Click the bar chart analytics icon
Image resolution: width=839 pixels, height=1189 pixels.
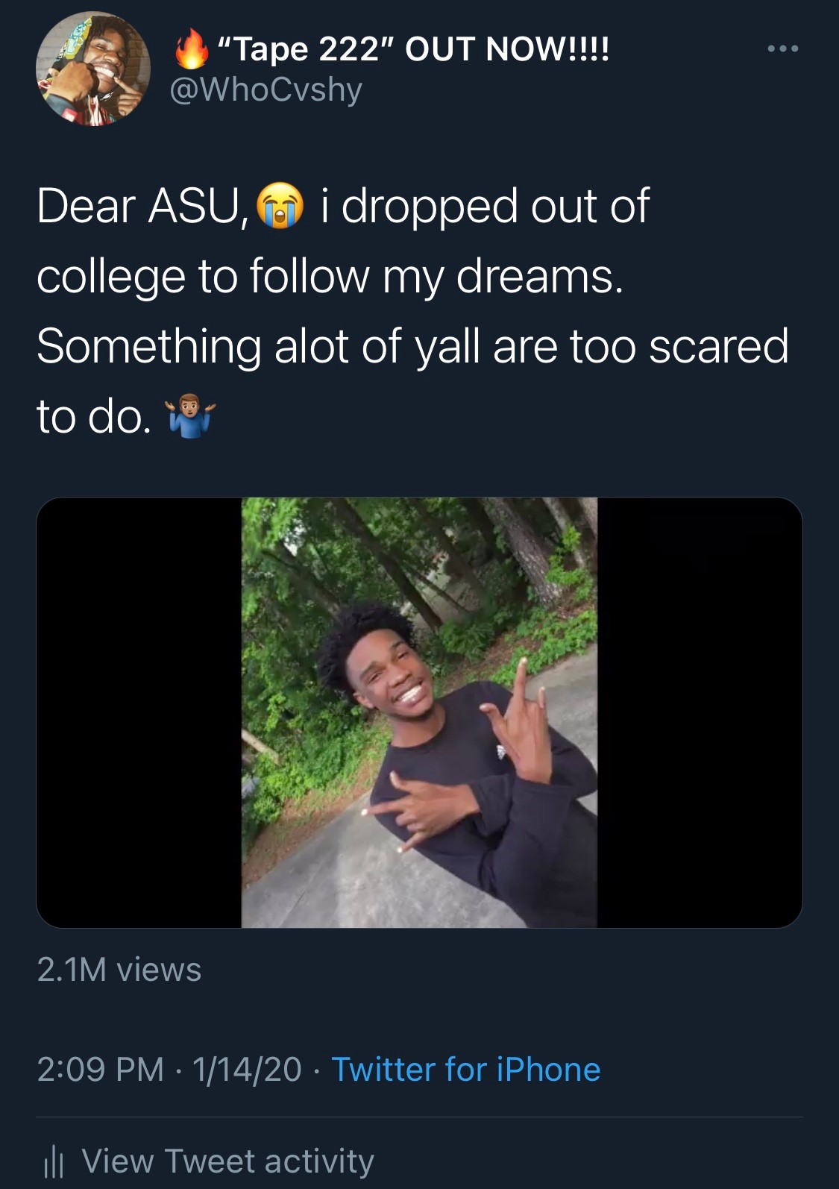tap(54, 1162)
